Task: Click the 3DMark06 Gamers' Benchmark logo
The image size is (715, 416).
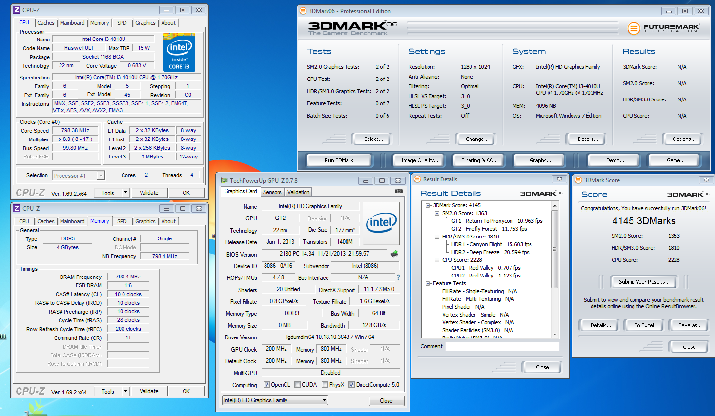Action: coord(353,28)
